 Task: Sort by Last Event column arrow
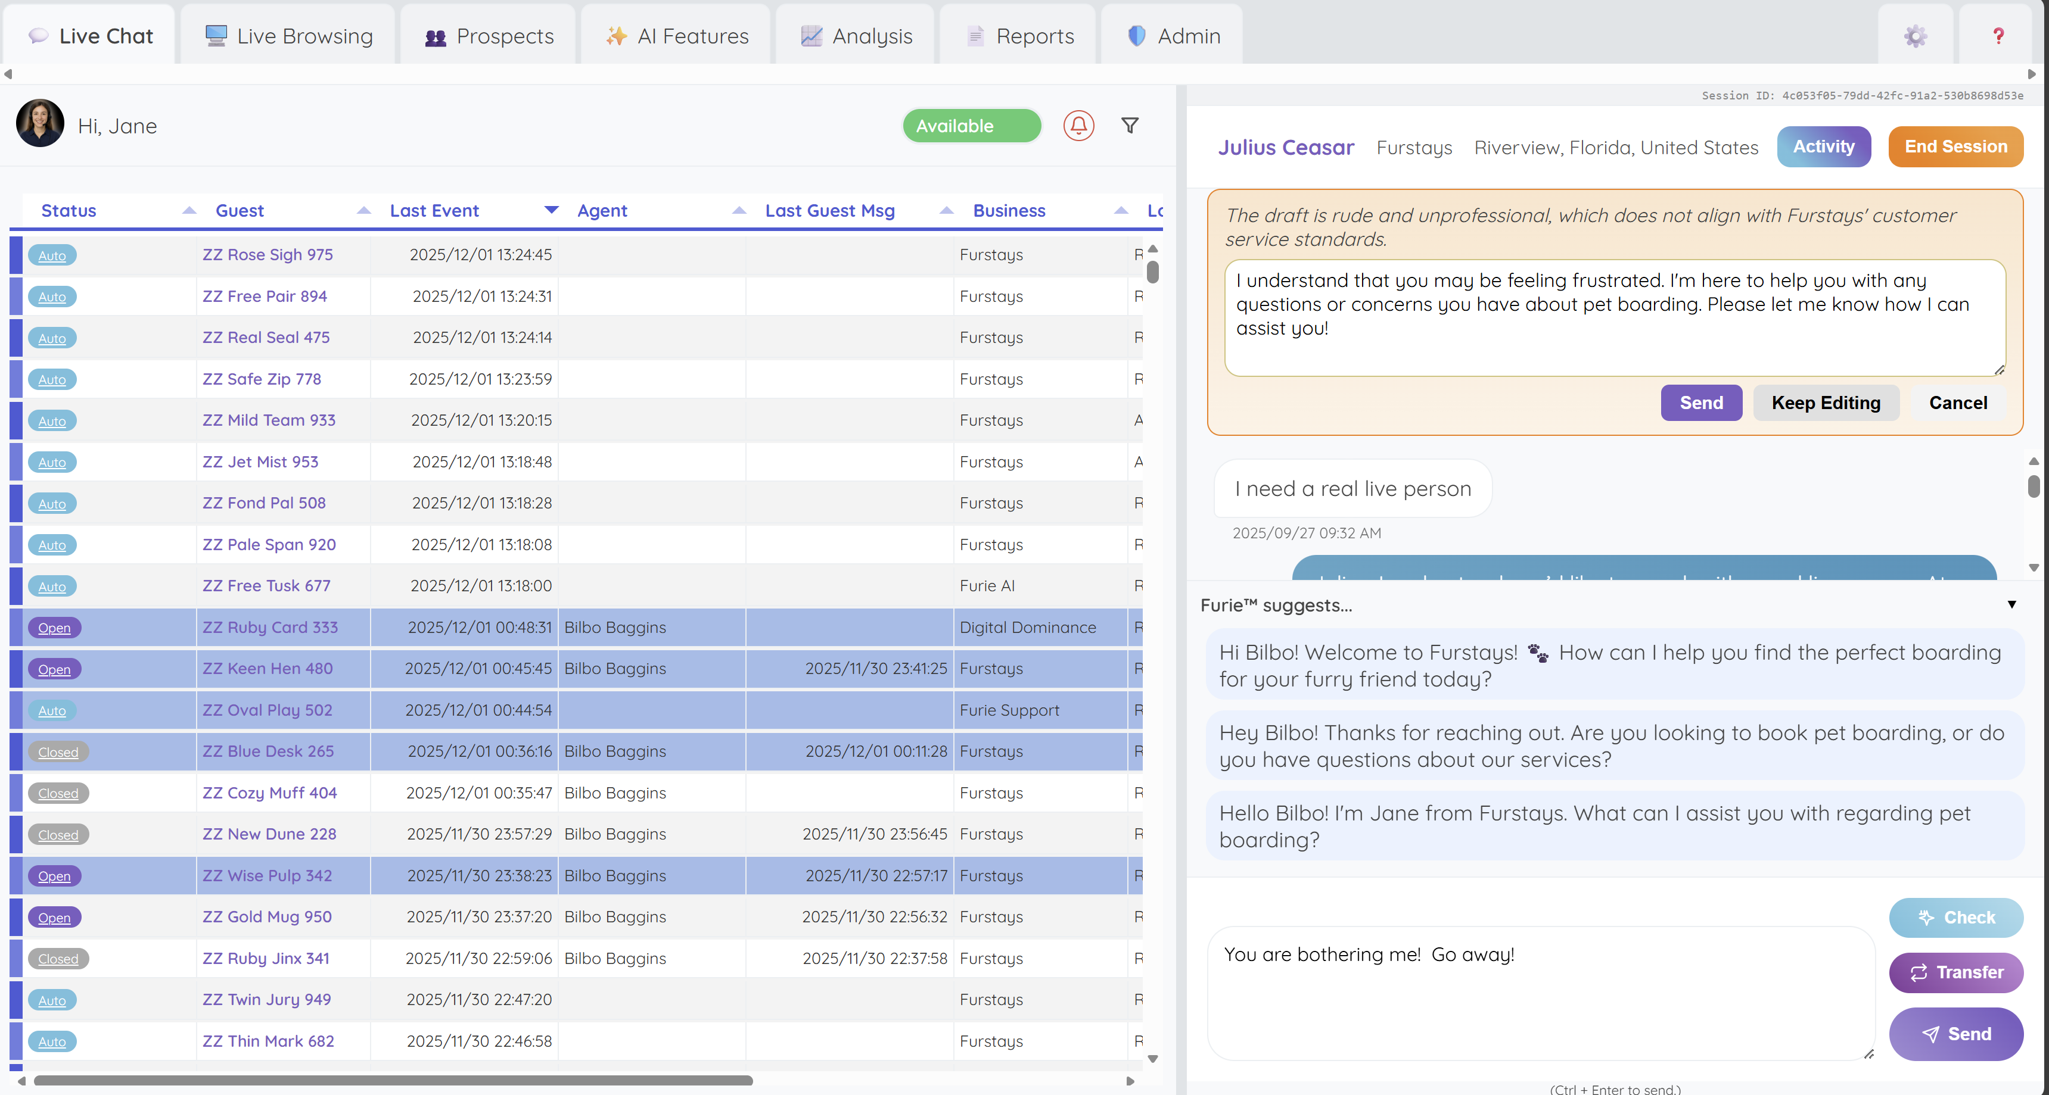click(551, 210)
